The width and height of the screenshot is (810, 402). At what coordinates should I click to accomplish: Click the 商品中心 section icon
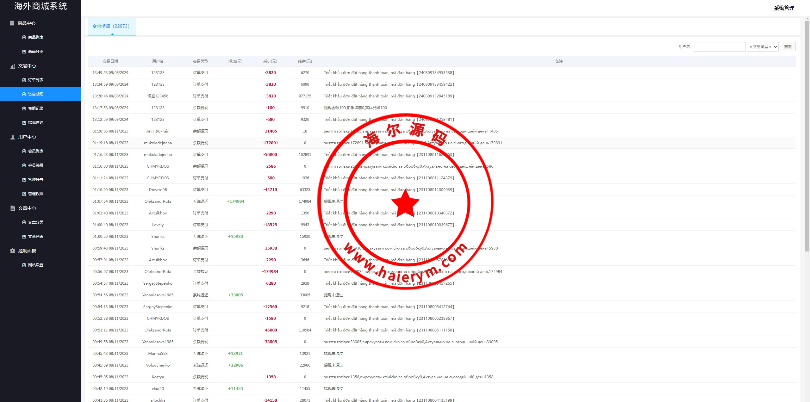pos(12,23)
